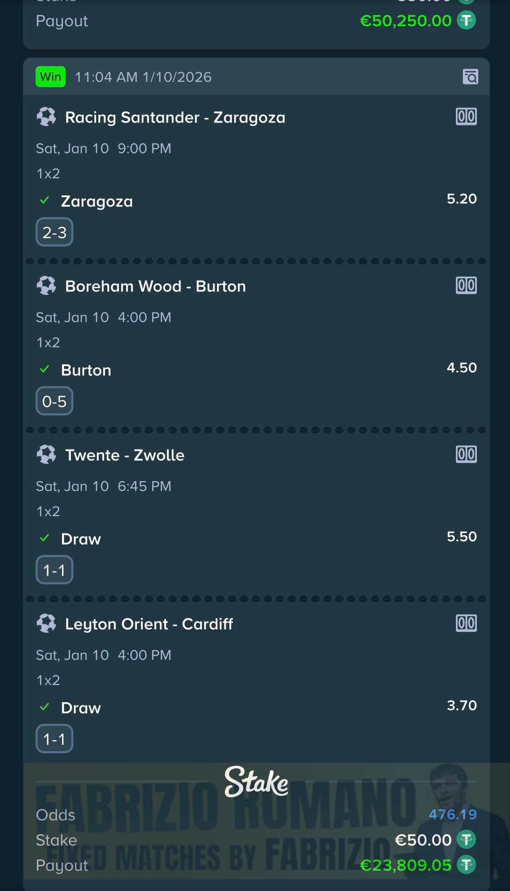Open the scoreboard icon for the Cardiff match

(x=466, y=623)
